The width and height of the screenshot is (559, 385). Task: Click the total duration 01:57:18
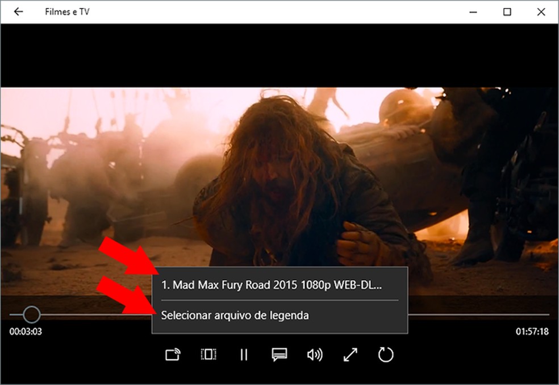point(532,332)
